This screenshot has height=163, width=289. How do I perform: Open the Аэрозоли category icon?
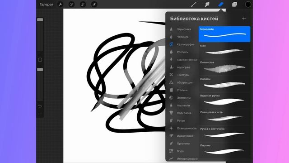tap(171, 105)
